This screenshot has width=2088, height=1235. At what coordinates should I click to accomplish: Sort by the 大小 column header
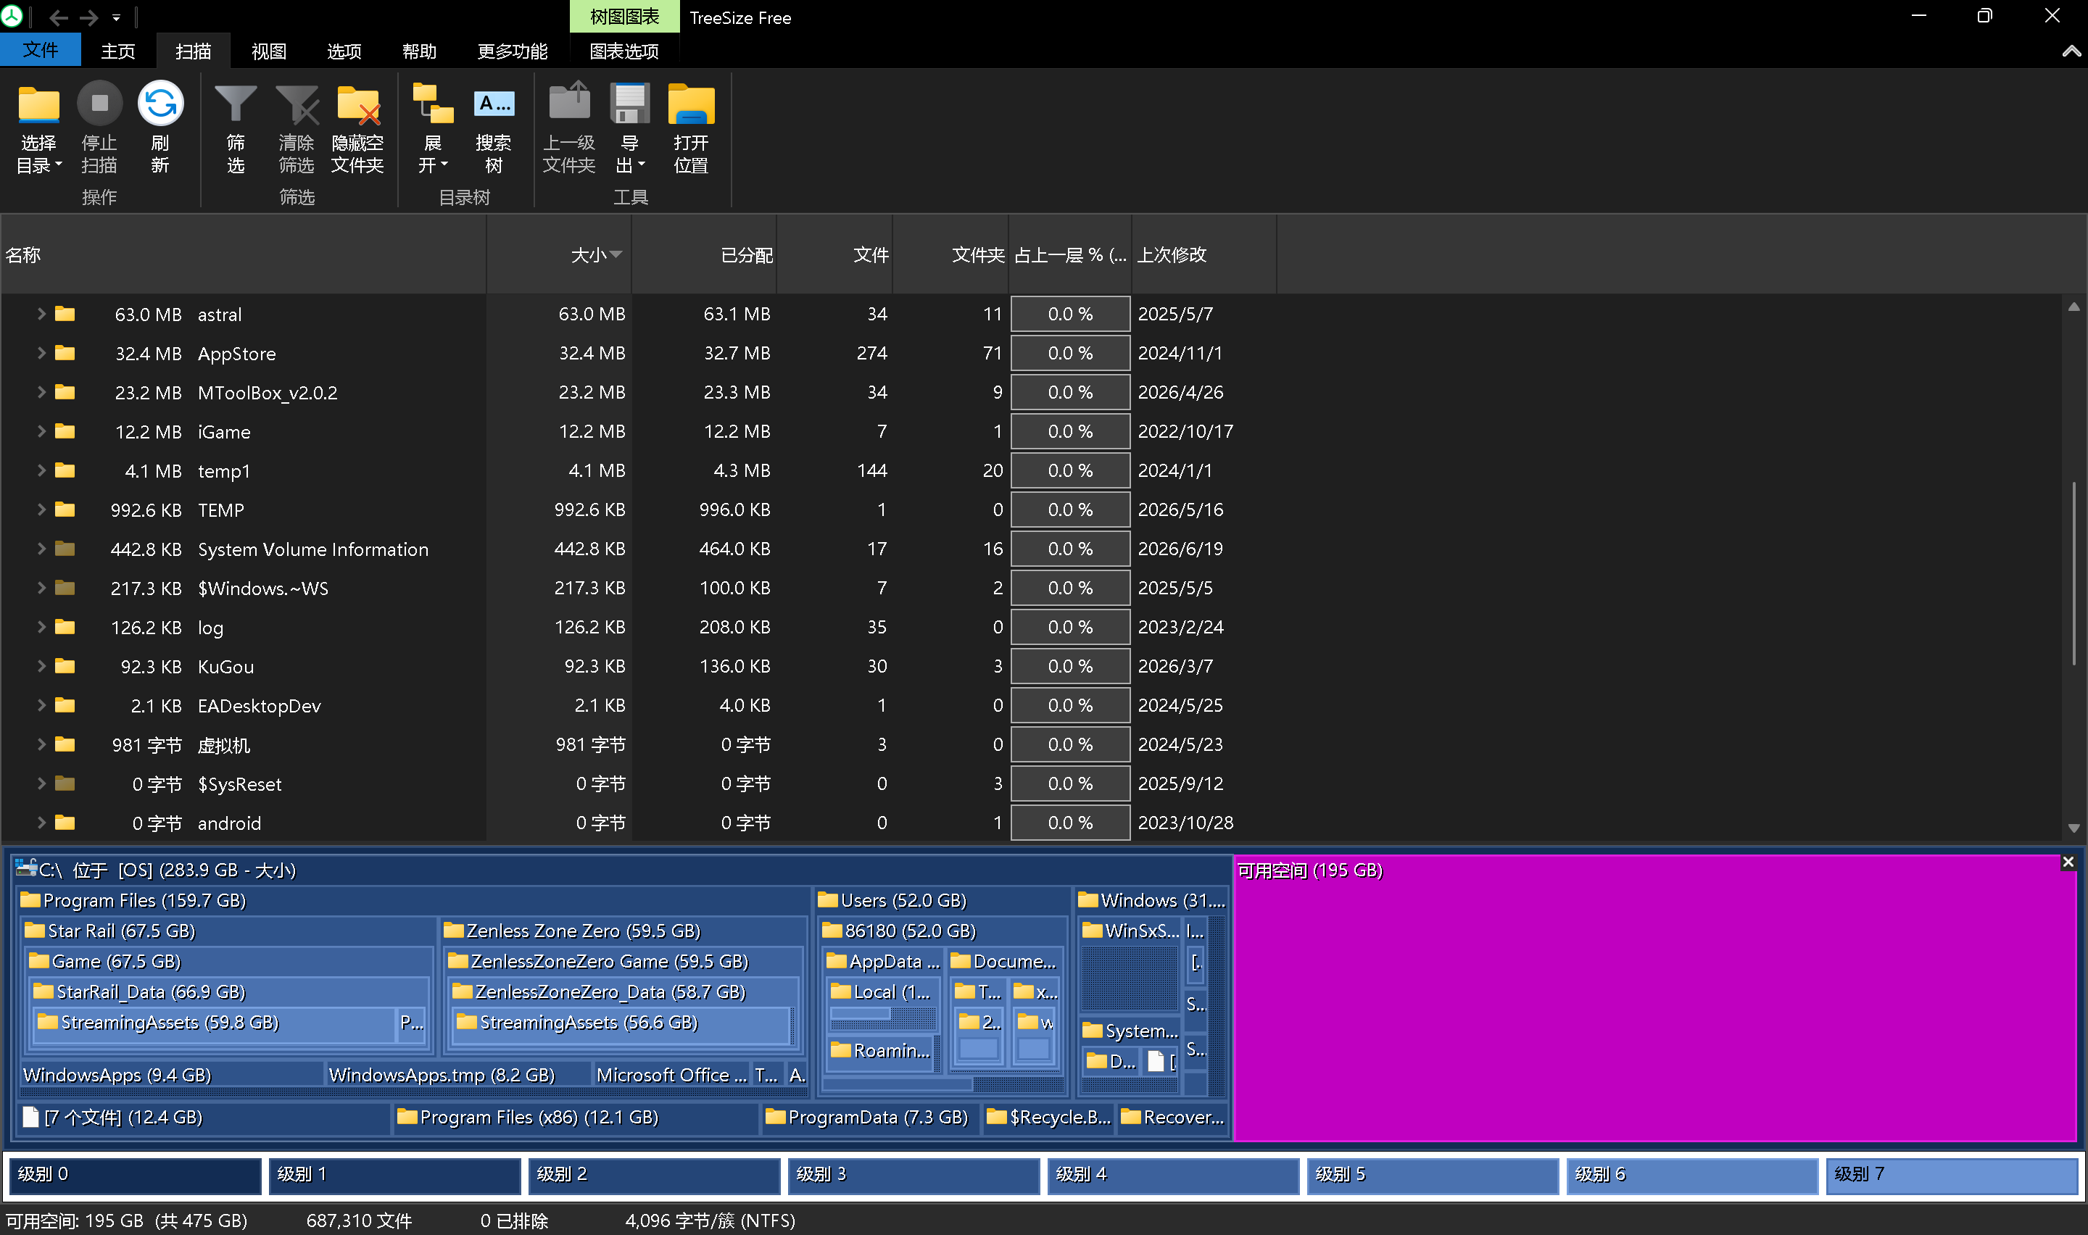coord(589,254)
